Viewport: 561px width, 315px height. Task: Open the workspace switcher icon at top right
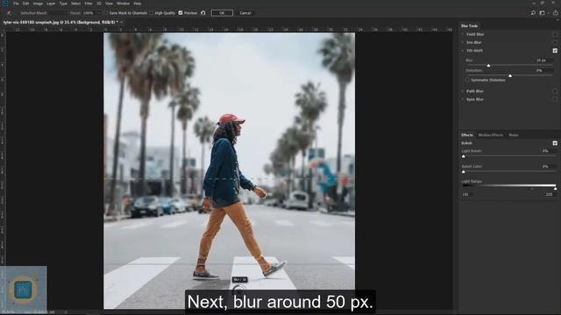[x=543, y=13]
